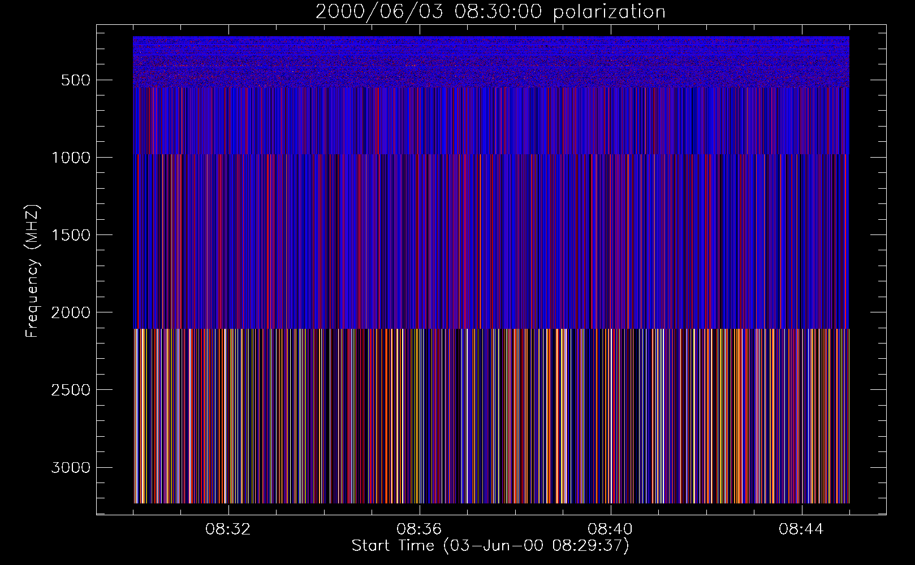The width and height of the screenshot is (915, 565).
Task: Select the 2000 frequency tick label
Action: 71,312
